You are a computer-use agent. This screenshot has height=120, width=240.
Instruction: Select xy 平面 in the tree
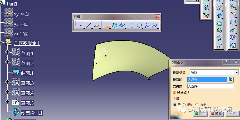[x=21, y=14]
